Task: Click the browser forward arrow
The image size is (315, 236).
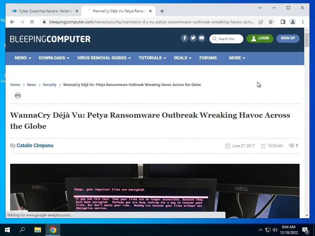Action: tap(22, 22)
